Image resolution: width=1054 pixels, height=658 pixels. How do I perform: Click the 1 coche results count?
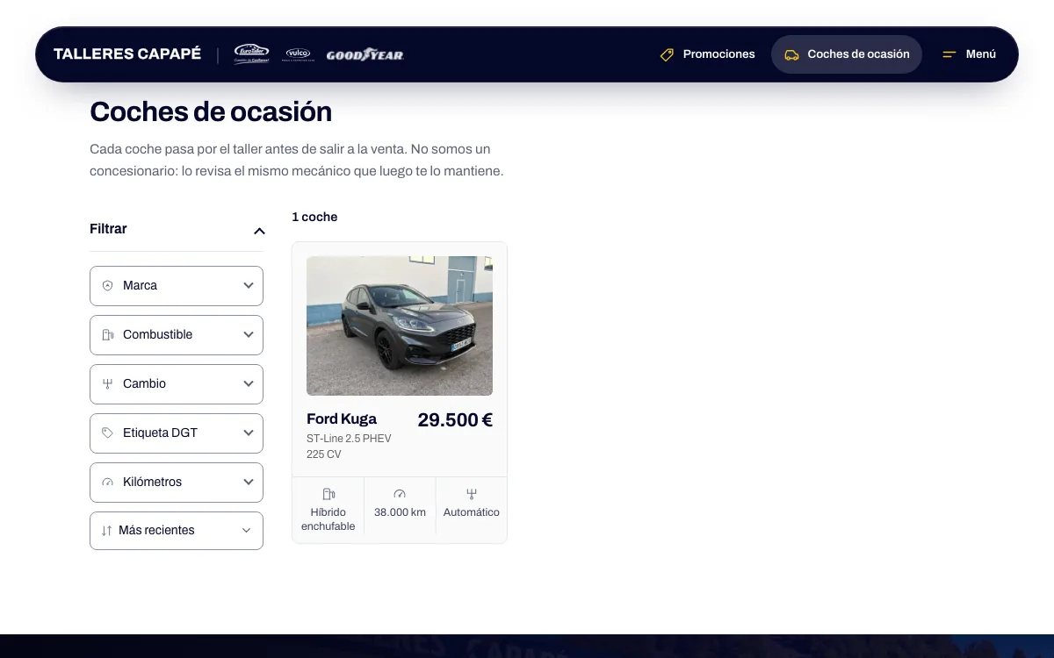pyautogui.click(x=314, y=217)
